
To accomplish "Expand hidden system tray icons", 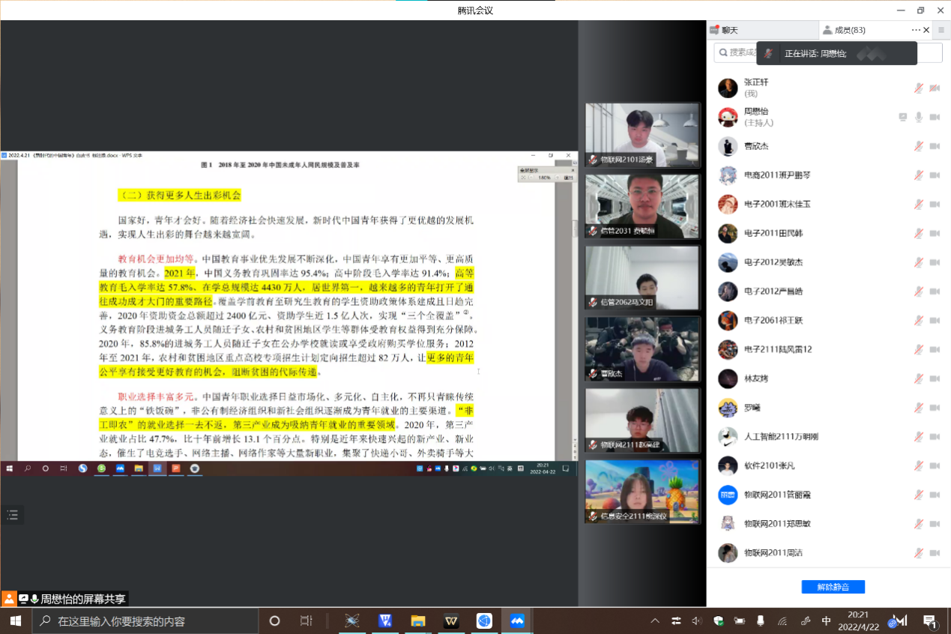I will coord(655,621).
